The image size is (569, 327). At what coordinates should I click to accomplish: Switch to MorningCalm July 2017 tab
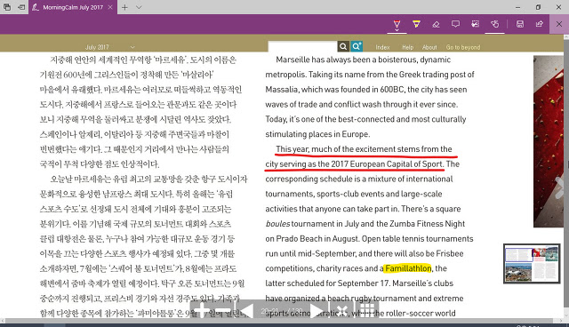point(73,7)
